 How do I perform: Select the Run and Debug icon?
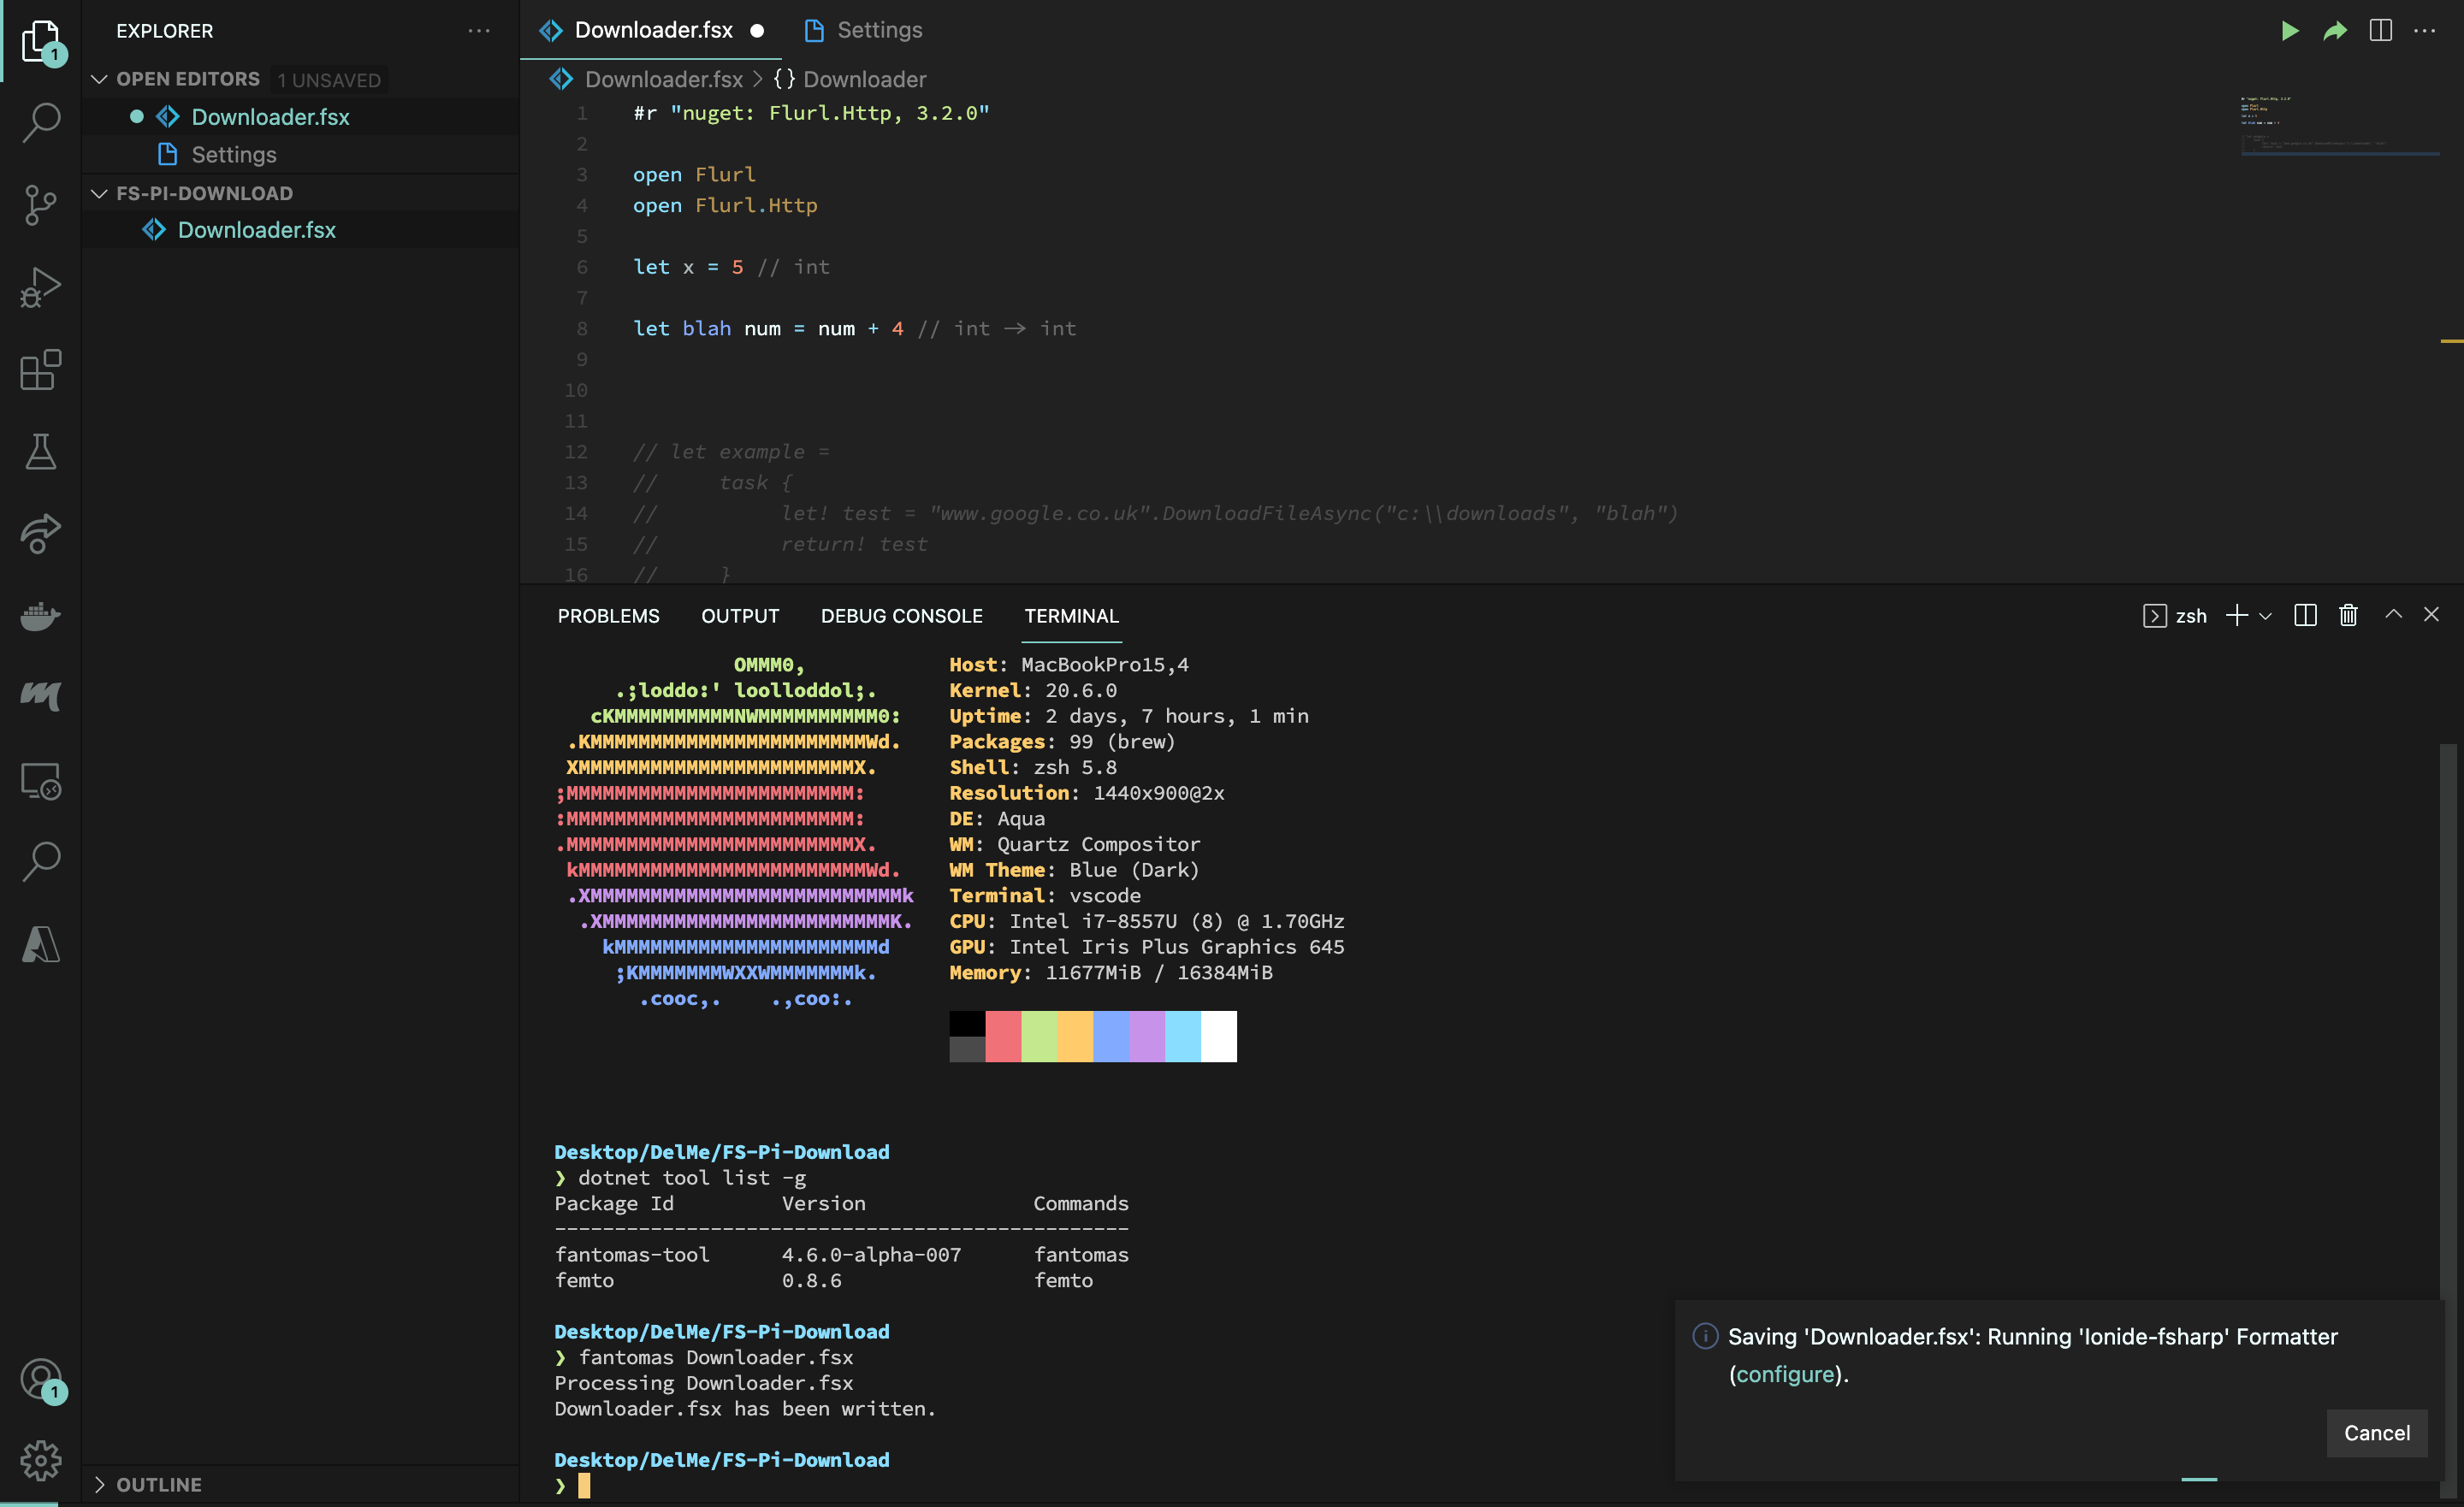pyautogui.click(x=40, y=287)
